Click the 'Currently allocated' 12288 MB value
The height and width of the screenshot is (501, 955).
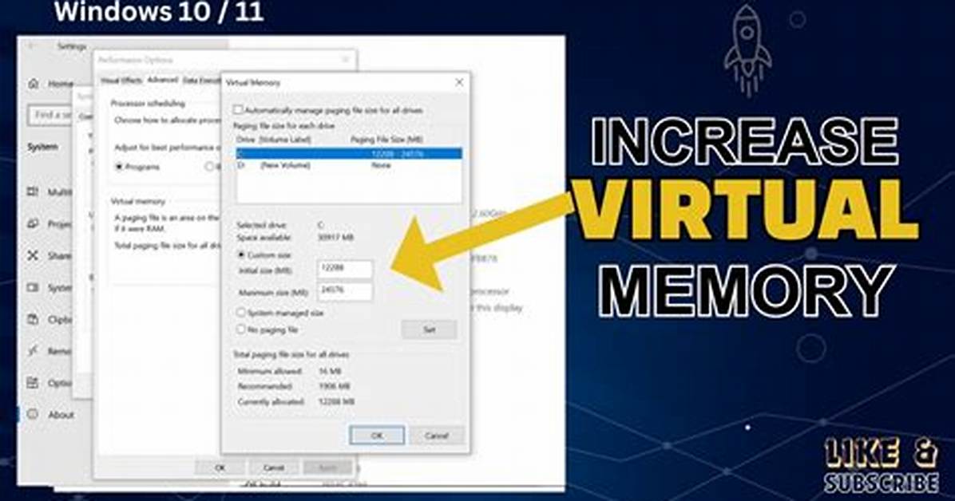pos(336,402)
